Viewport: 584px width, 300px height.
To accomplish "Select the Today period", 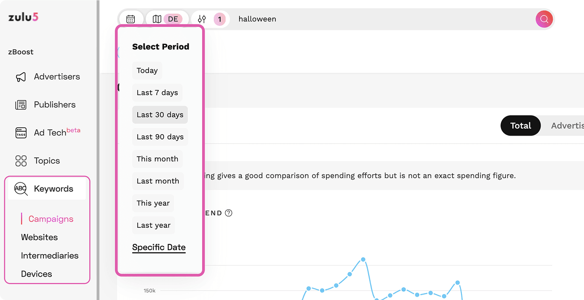I will (x=147, y=71).
